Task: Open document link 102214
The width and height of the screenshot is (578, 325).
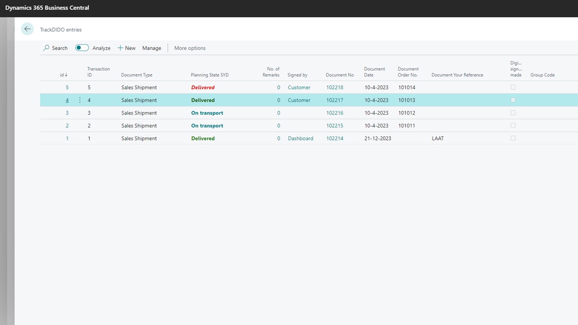Action: click(x=335, y=139)
